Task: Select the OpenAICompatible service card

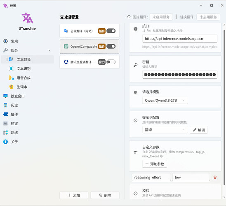Action: tap(89, 46)
